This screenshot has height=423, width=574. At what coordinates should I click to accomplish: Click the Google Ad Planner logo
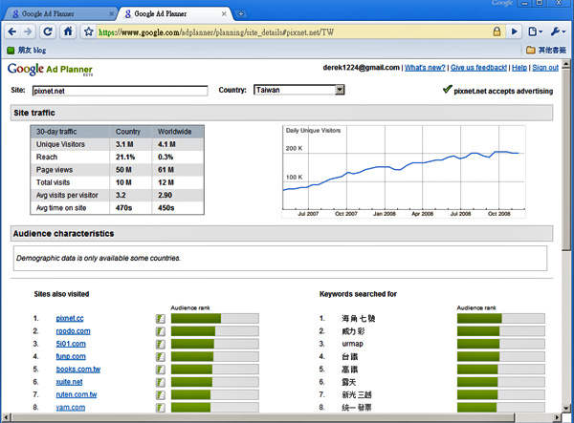click(x=50, y=69)
